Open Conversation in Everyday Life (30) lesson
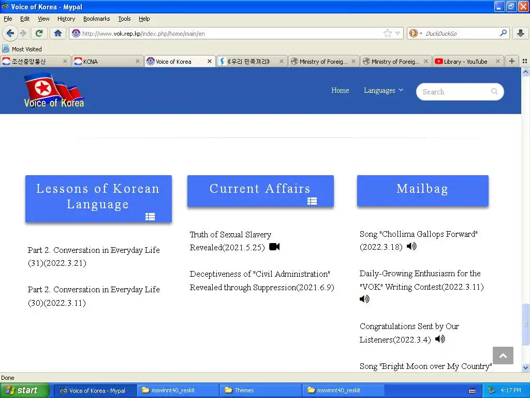Image resolution: width=530 pixels, height=398 pixels. coord(94,296)
